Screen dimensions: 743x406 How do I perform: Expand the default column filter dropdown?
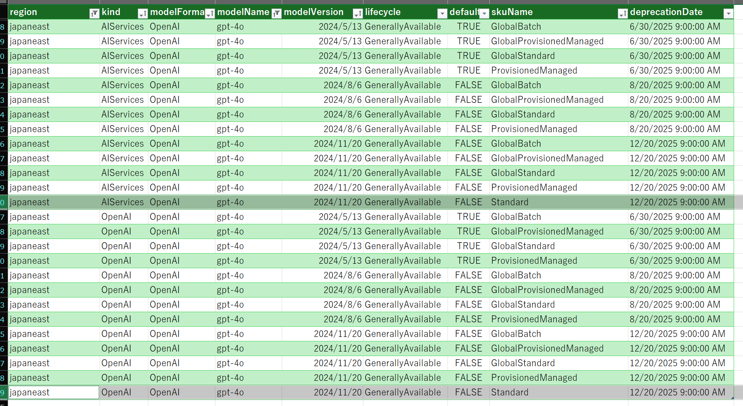coord(484,13)
